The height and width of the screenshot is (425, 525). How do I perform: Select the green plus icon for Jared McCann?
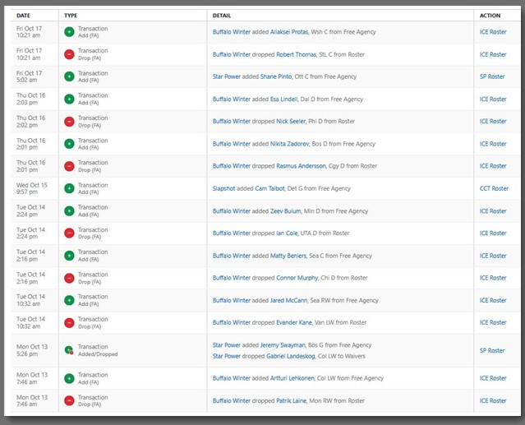[69, 301]
